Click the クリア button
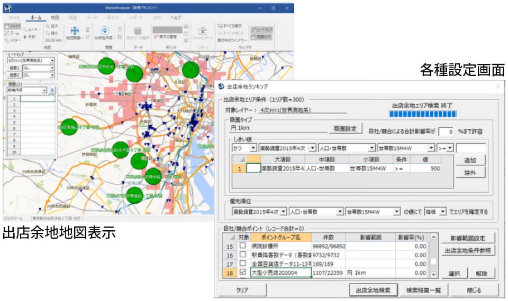Screen dimensions: 508x301 (x=242, y=290)
